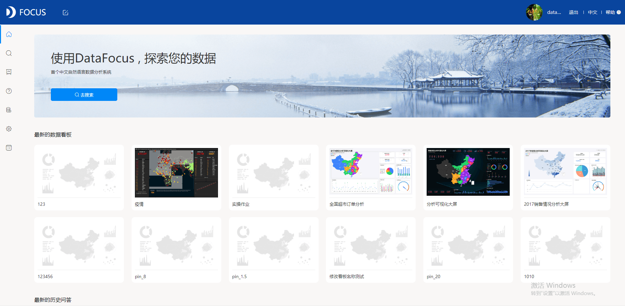
Task: Open the resources calendar sidebar icon
Action: click(x=9, y=148)
